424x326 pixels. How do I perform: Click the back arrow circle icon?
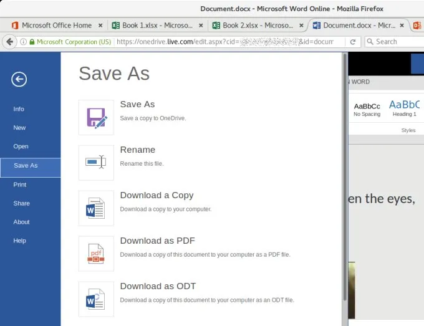(x=19, y=79)
